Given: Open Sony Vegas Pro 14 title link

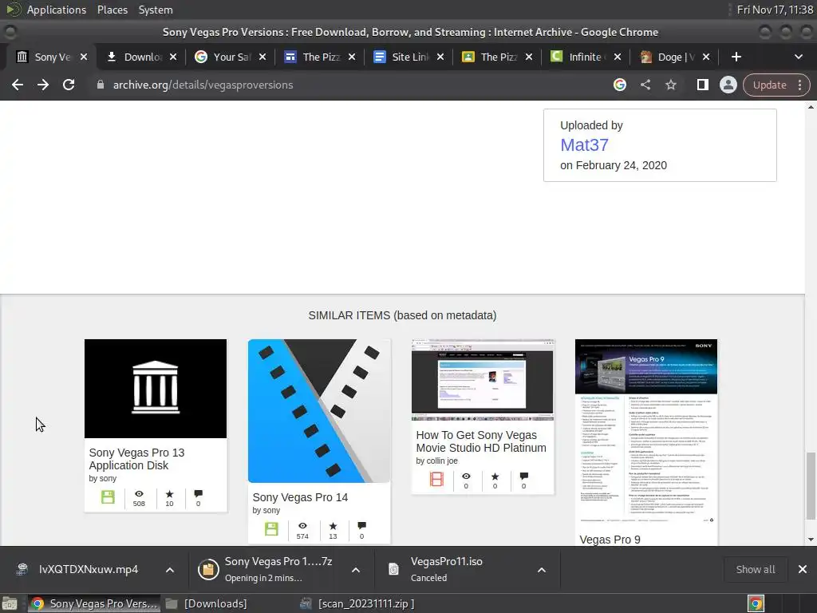Looking at the screenshot, I should coord(300,497).
